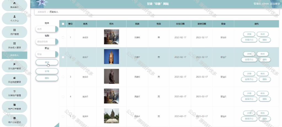Screen dimensions: 282x127
Task: Check the box for row 姓名8
Action: tap(63, 37)
